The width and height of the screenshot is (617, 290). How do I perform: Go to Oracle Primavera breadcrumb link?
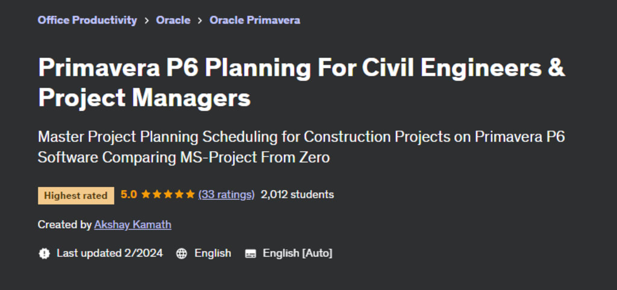click(254, 20)
